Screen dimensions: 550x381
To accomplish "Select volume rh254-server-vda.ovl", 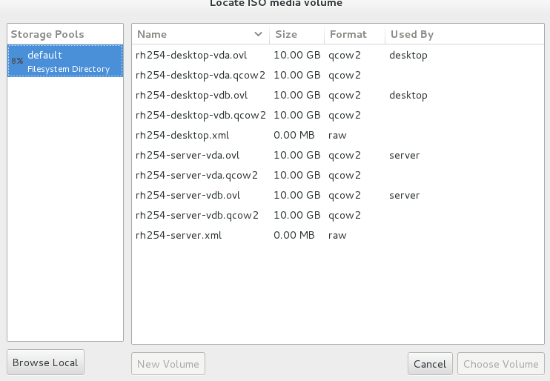I will [338, 155].
